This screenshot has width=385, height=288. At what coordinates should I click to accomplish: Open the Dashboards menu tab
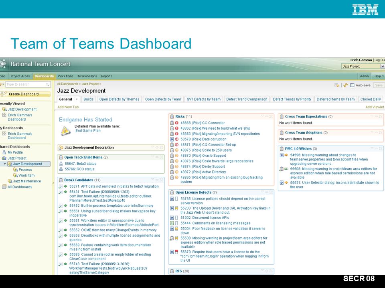pos(44,76)
